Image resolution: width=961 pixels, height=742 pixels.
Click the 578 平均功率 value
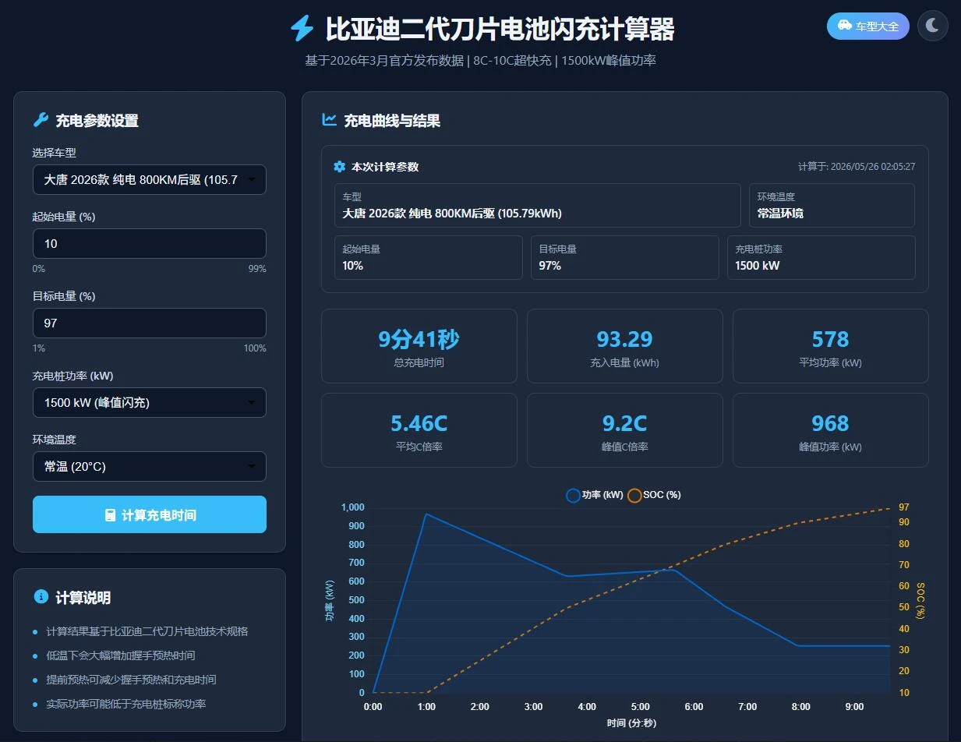pyautogui.click(x=830, y=339)
